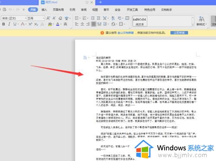Viewport: 216px width, 161px height.
Task: Increase paragraph indent
Action: [98, 18]
